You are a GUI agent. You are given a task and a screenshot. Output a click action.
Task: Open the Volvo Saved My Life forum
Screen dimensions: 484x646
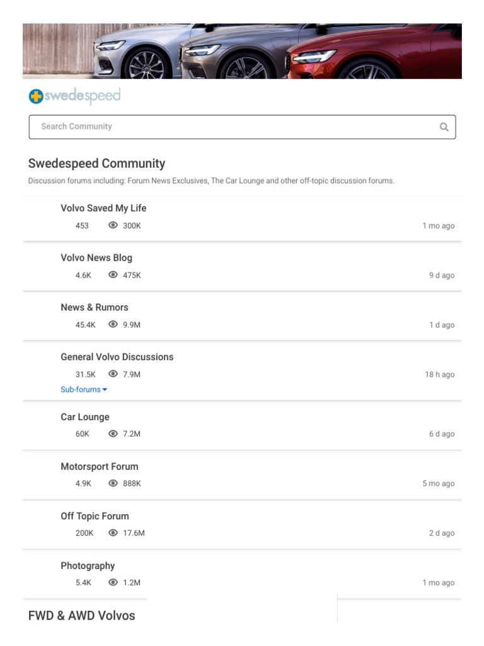[103, 208]
